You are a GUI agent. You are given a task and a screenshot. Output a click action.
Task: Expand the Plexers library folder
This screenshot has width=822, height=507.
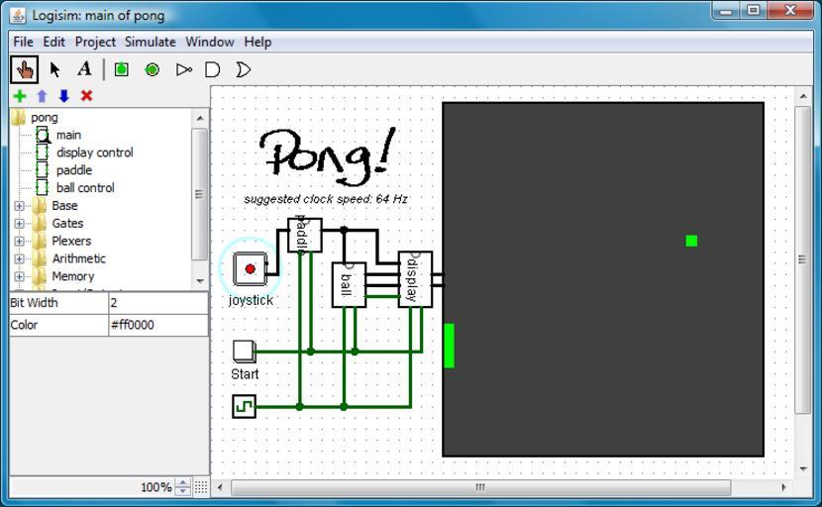click(x=19, y=242)
